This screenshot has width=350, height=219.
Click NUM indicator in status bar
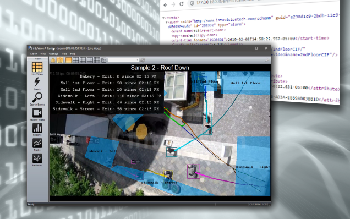(x=258, y=204)
